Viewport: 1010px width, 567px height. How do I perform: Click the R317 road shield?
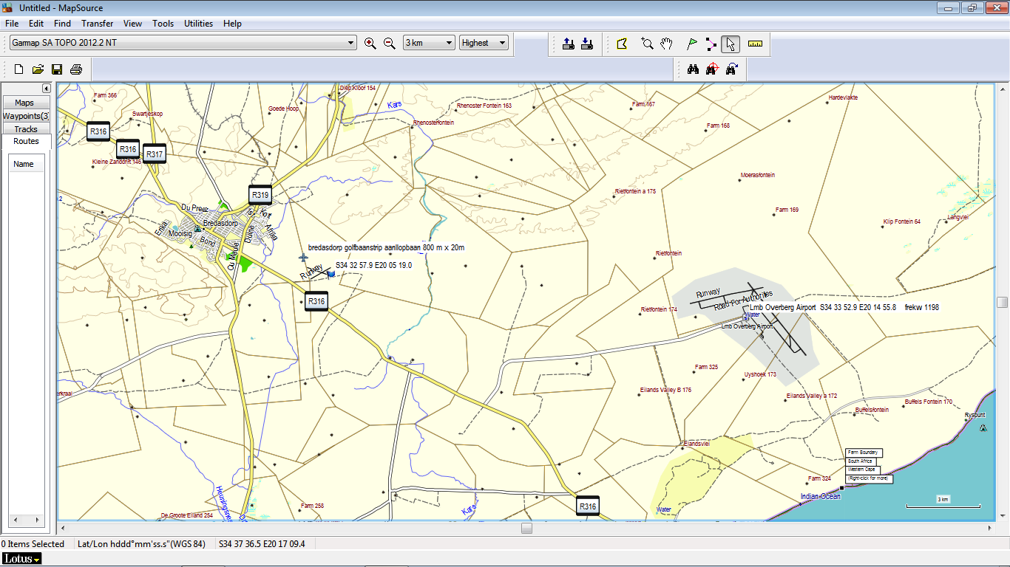[x=154, y=154]
